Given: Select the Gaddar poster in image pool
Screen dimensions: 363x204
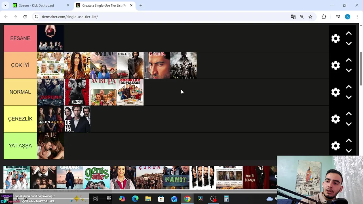Looking at the screenshot, I should pos(70,178).
